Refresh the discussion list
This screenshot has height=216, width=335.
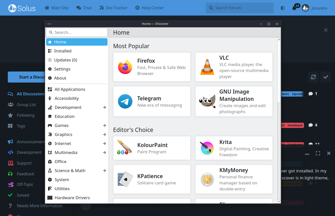pyautogui.click(x=313, y=77)
